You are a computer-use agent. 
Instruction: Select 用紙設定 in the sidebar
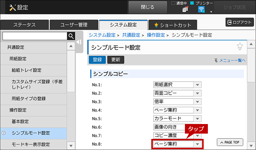tap(34, 59)
